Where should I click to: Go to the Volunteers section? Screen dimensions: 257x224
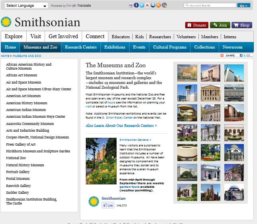(x=186, y=37)
